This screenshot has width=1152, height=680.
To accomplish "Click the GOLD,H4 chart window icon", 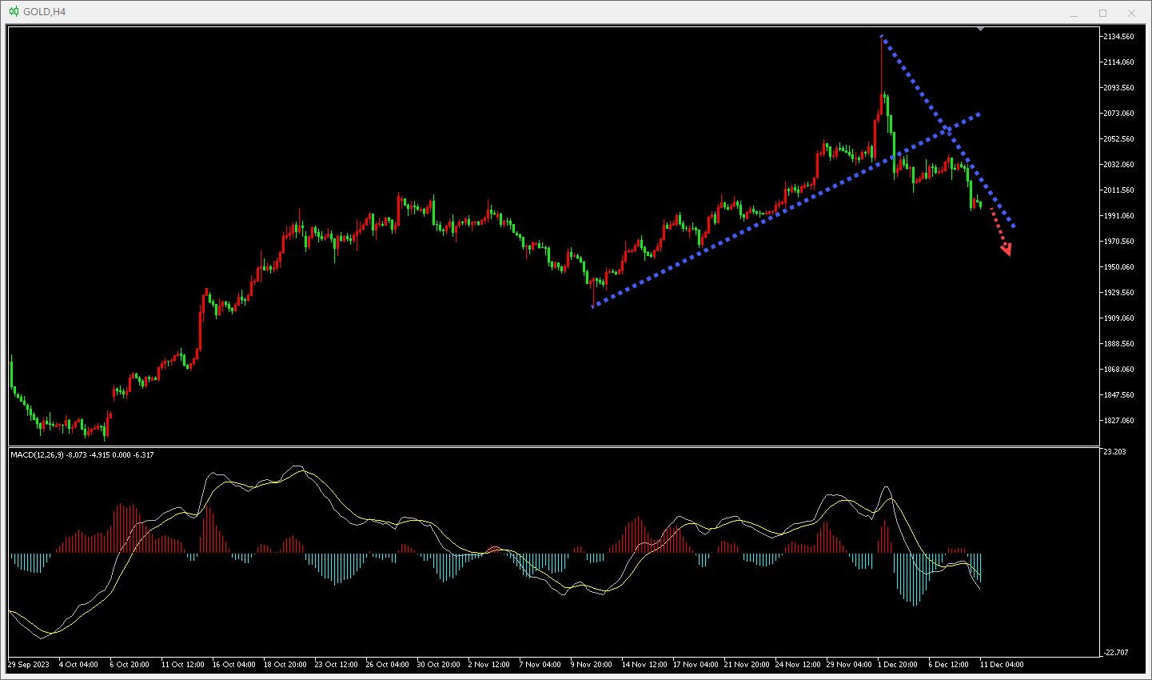I will (14, 12).
